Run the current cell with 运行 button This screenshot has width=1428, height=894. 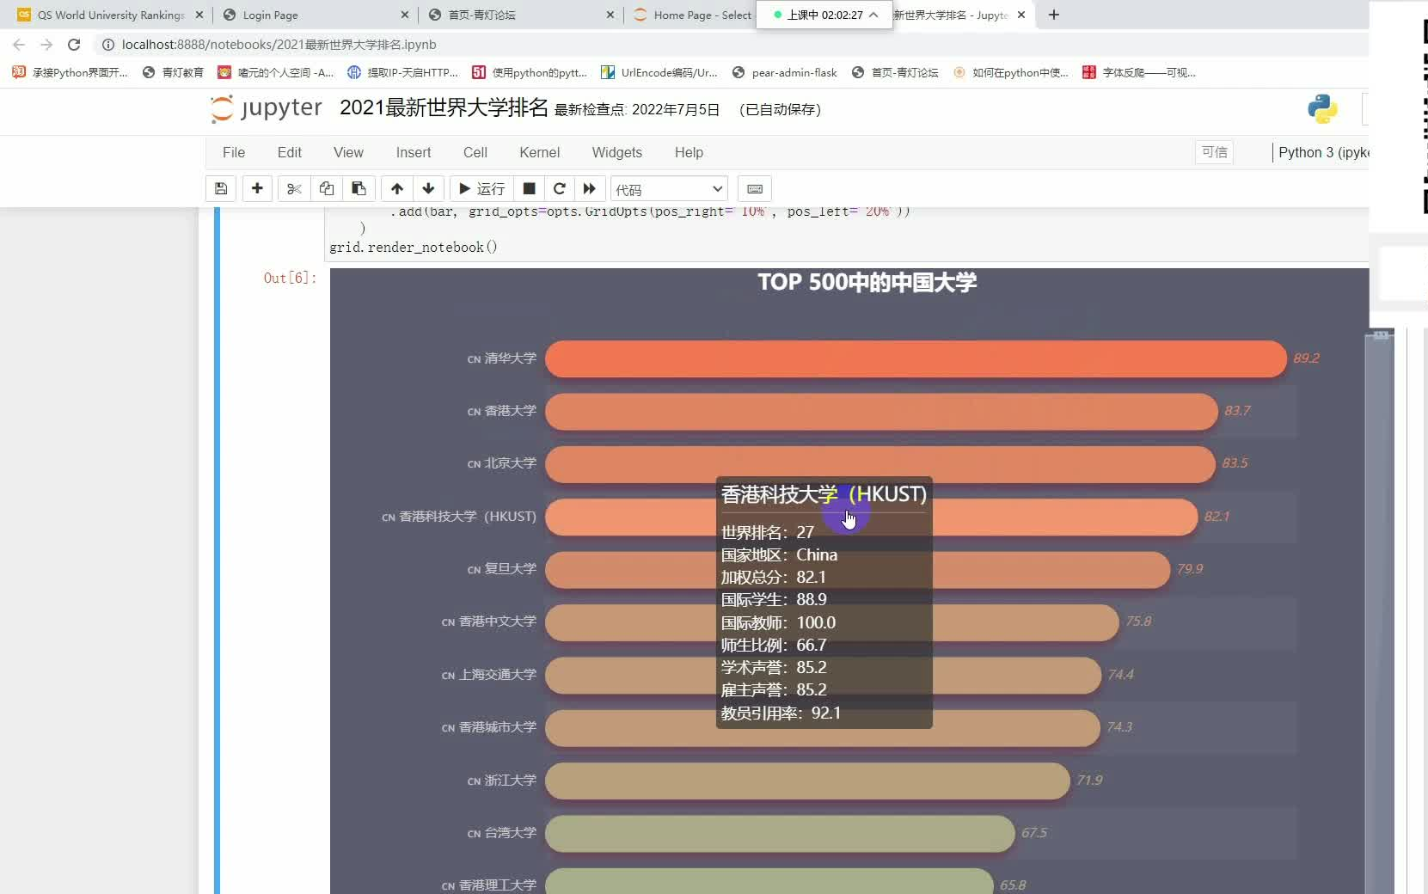click(x=481, y=189)
